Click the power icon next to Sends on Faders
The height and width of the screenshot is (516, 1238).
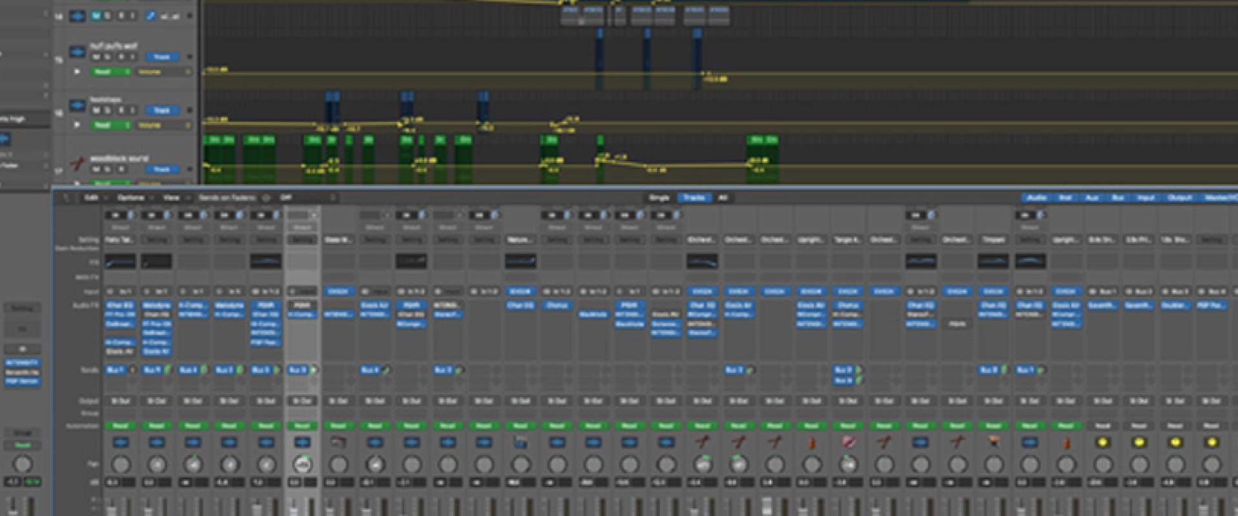coord(266,197)
